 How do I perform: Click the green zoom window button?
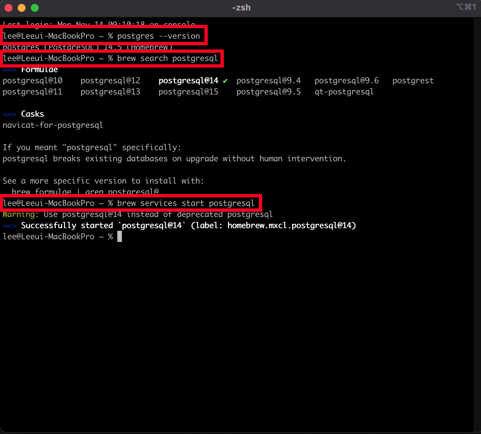pyautogui.click(x=35, y=8)
